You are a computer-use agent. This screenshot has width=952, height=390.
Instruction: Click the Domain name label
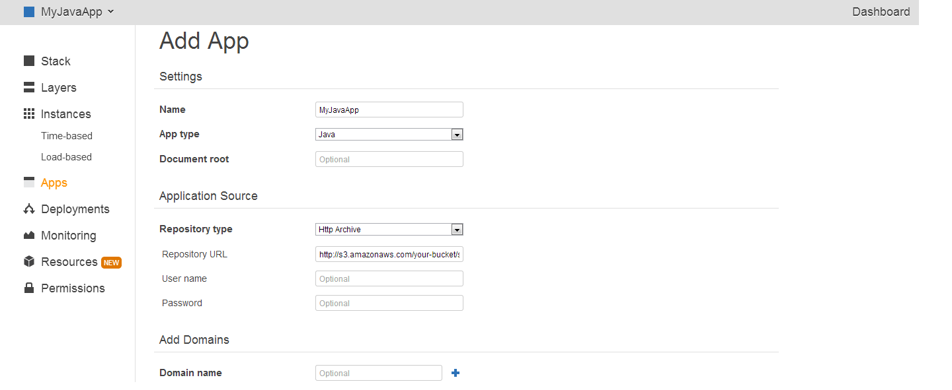(x=190, y=373)
